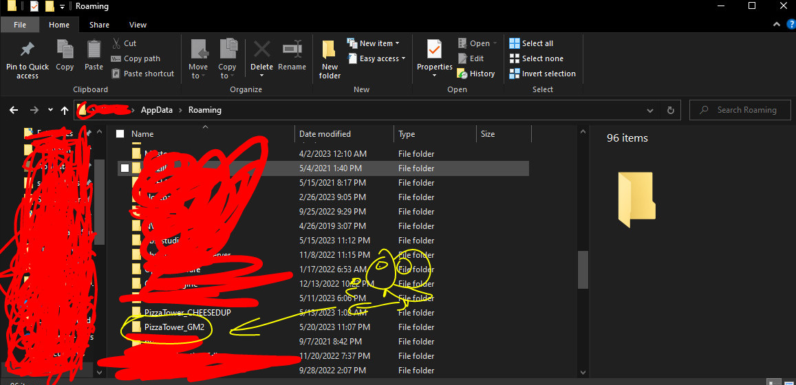Click the Up one level arrow

point(65,110)
